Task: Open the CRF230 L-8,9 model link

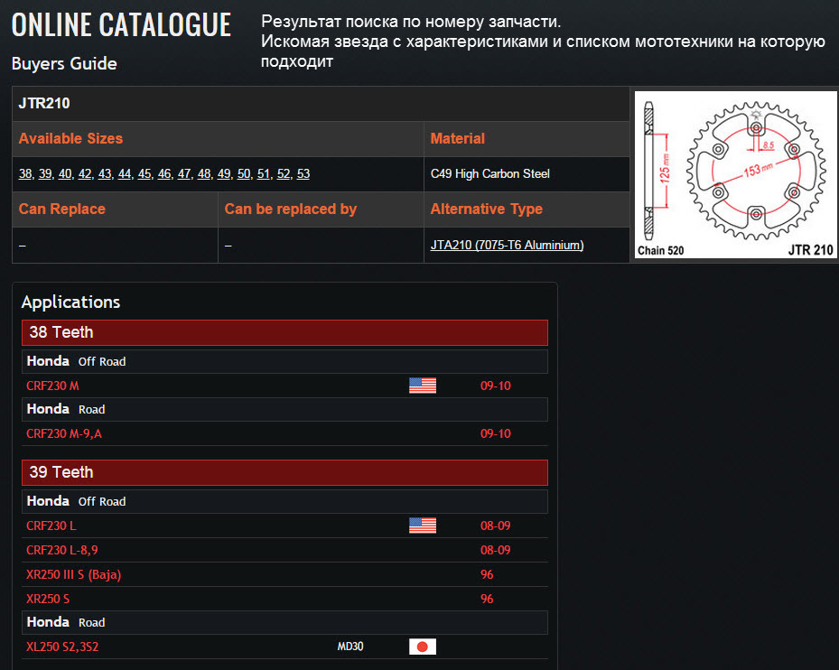Action: (x=62, y=550)
